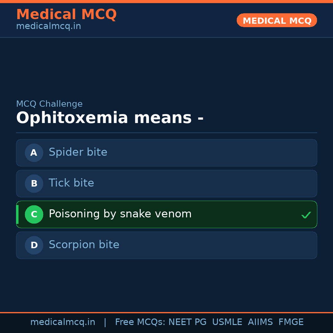Click the Medical MCQ orange logo text
The image size is (333, 333).
click(x=66, y=14)
